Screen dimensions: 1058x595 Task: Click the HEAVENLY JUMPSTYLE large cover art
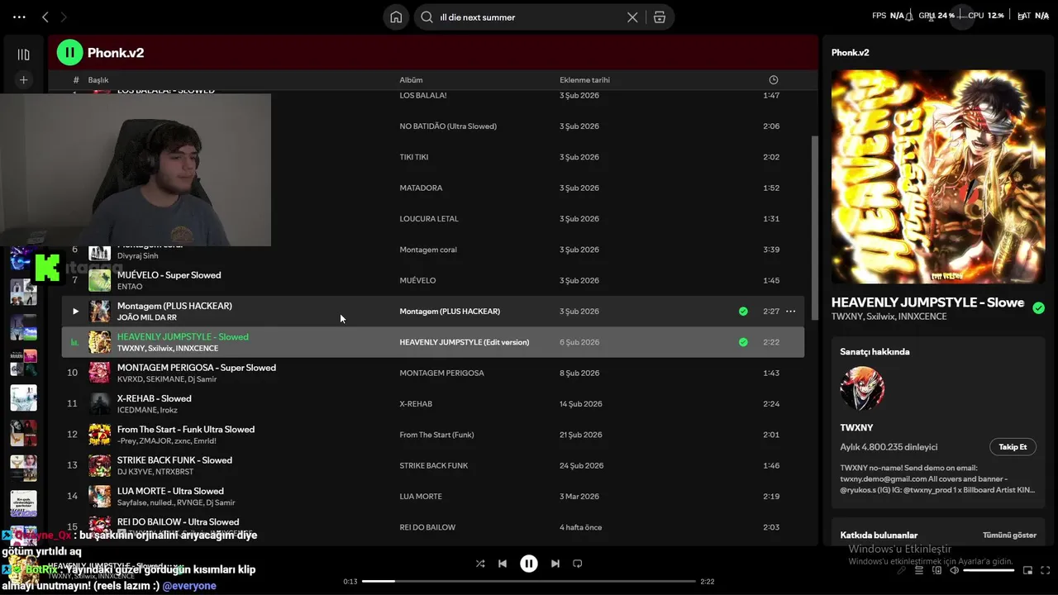938,177
